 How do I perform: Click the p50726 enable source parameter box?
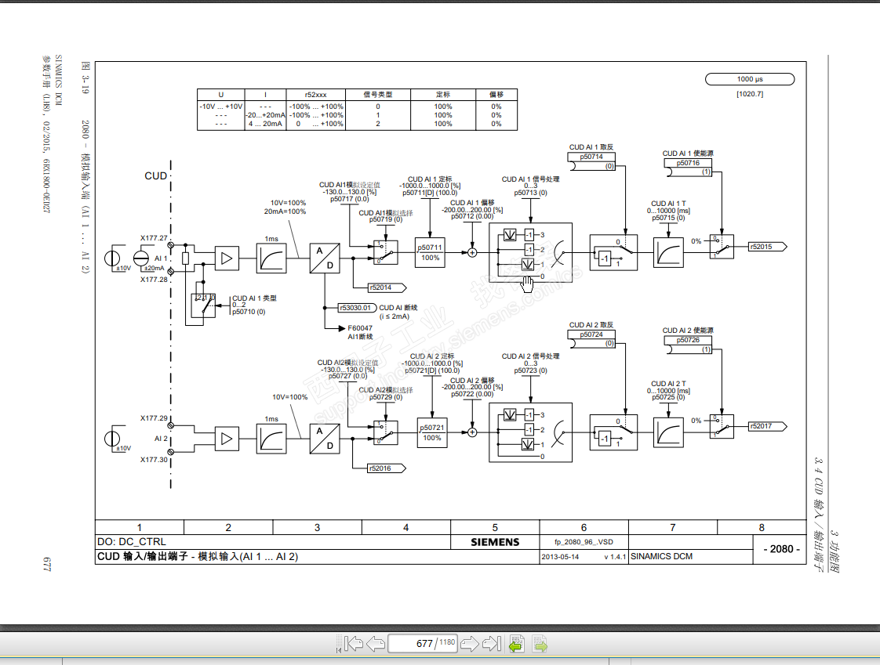click(688, 341)
